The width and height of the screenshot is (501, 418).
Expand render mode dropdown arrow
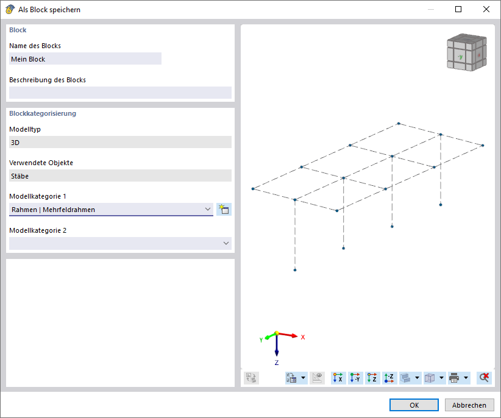tap(417, 378)
